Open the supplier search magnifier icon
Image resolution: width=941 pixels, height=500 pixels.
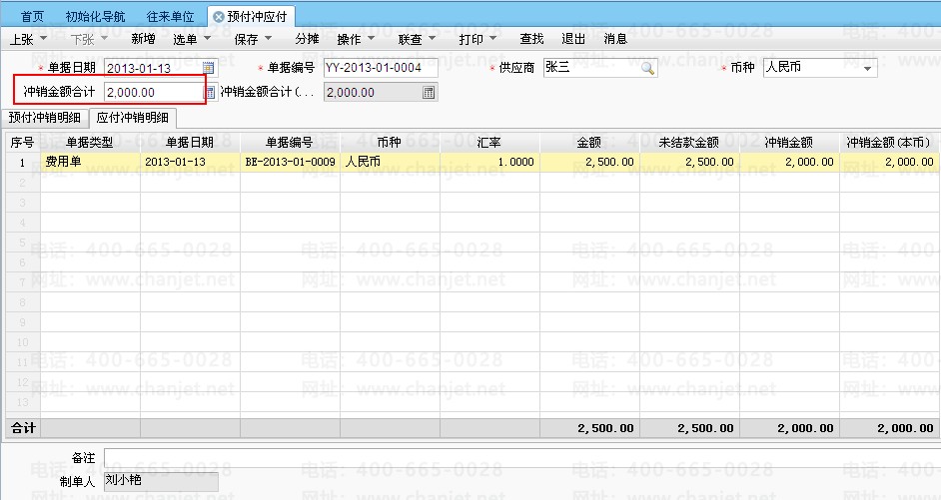tap(647, 68)
